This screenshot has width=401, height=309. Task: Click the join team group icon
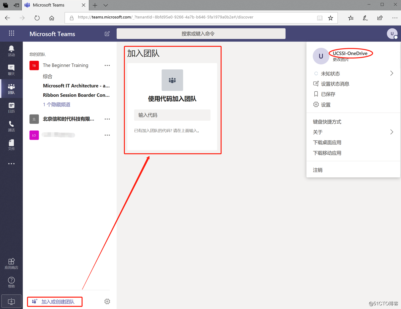point(172,80)
